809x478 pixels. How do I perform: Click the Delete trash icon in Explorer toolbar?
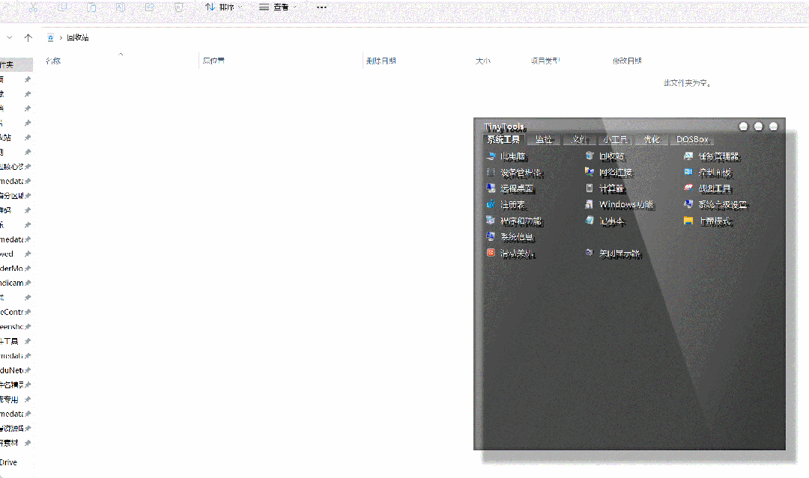click(x=178, y=7)
